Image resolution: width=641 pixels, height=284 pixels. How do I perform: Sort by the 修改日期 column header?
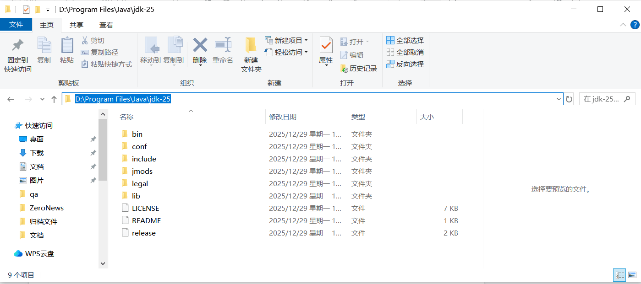pos(283,117)
